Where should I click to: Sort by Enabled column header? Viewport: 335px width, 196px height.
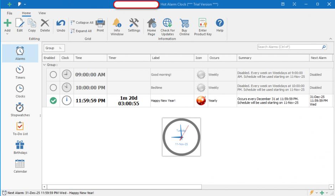pos(51,58)
